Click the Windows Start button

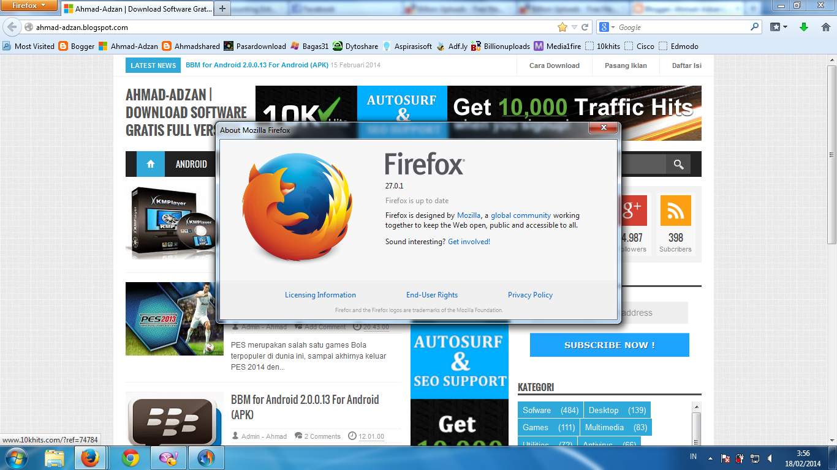pos(15,458)
